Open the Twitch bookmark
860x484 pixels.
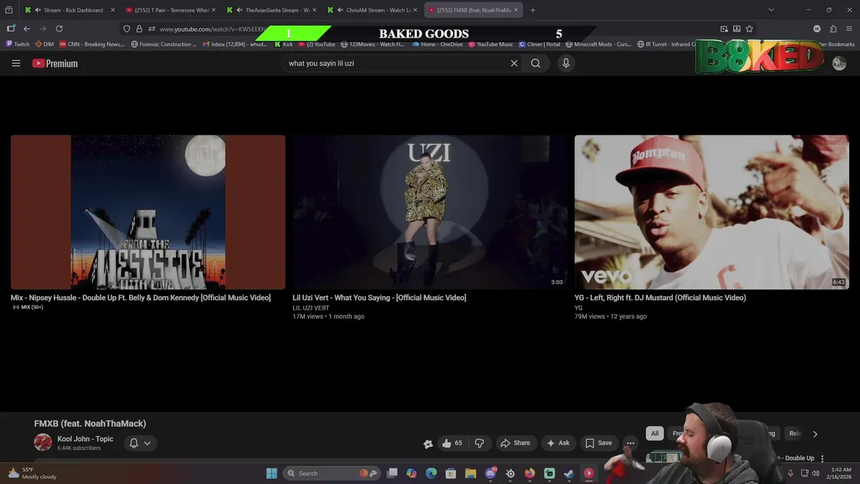[x=18, y=44]
